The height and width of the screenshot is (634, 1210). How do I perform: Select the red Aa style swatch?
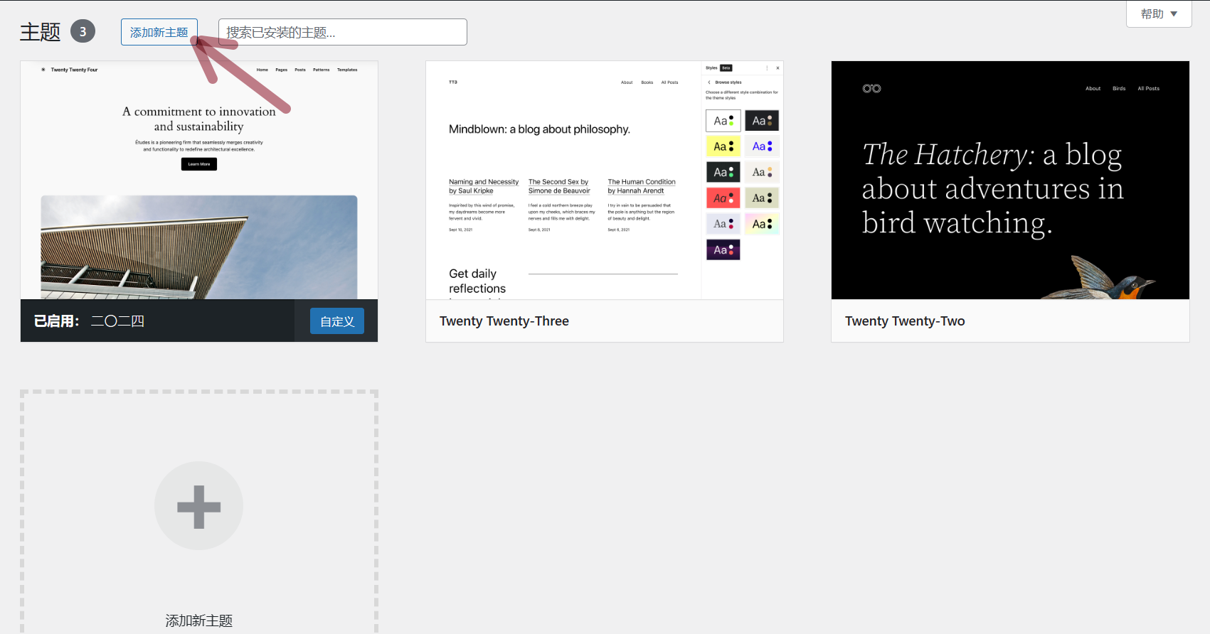723,198
